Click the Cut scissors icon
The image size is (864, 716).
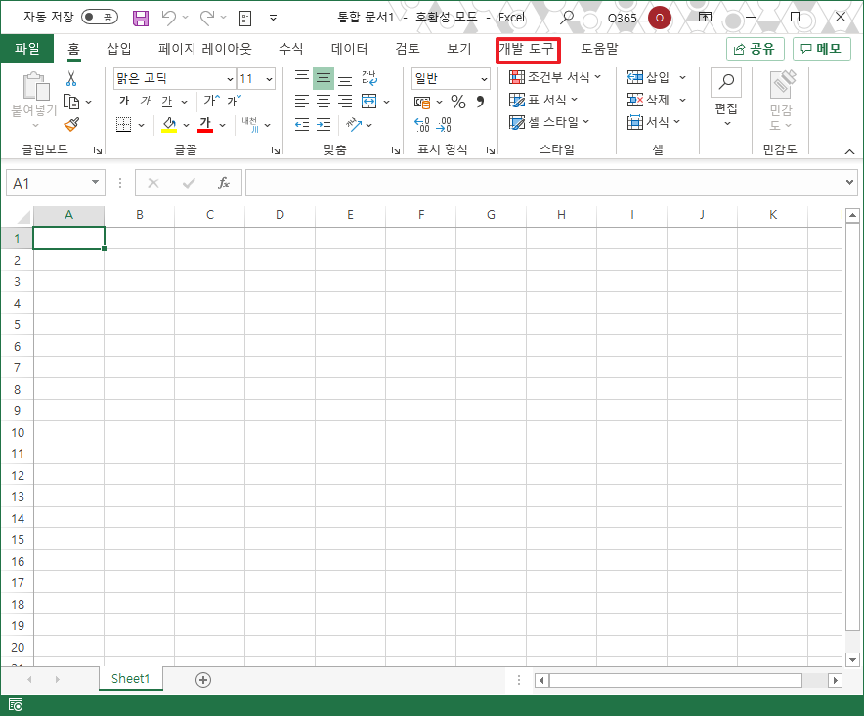point(71,79)
